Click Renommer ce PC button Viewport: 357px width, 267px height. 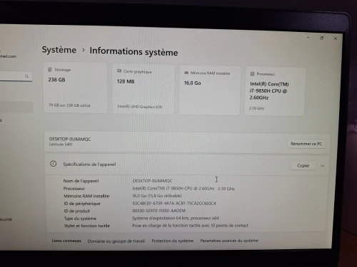[x=306, y=144]
